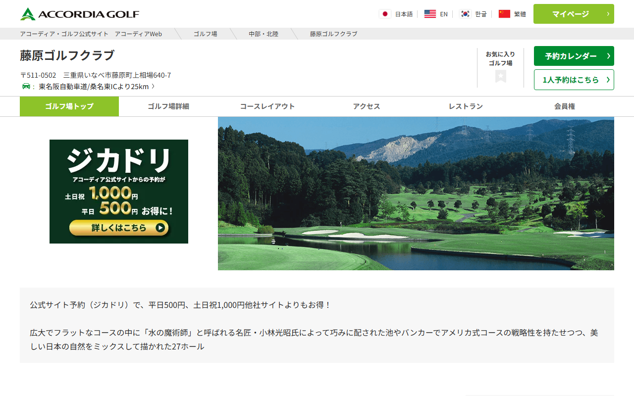Select the US flag icon
The width and height of the screenshot is (634, 396).
click(x=430, y=14)
